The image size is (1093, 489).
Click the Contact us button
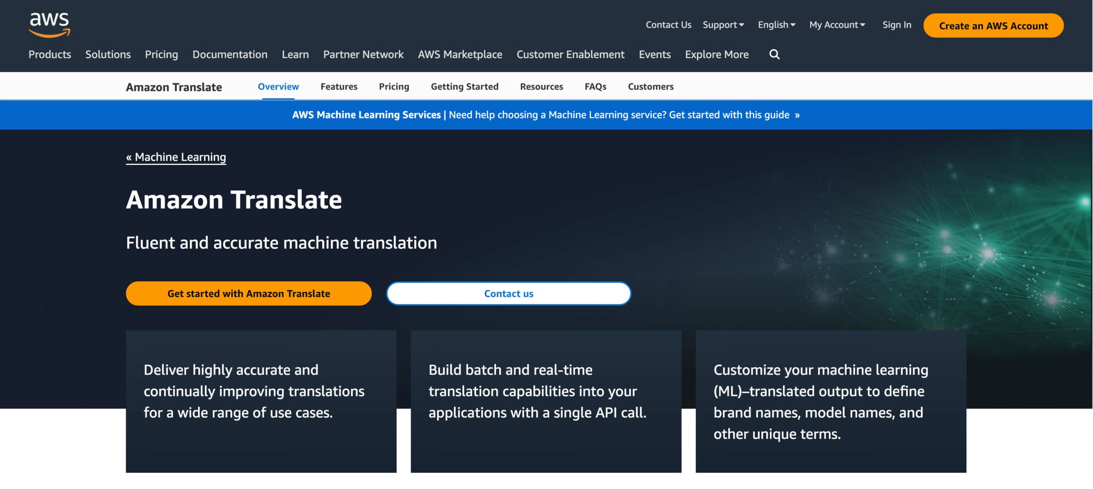click(509, 293)
